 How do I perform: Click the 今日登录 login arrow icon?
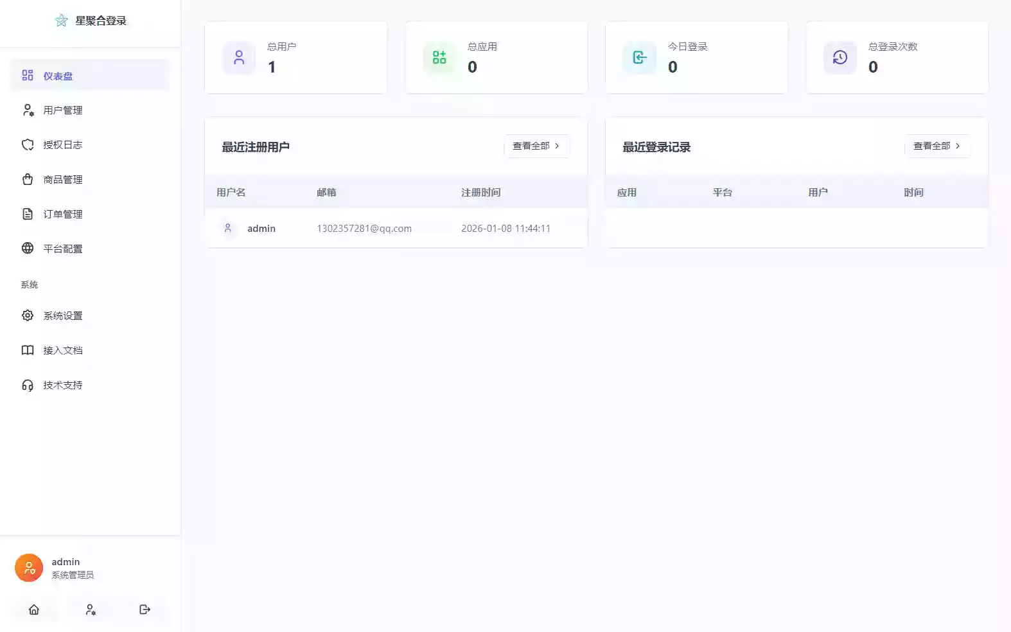pyautogui.click(x=640, y=58)
